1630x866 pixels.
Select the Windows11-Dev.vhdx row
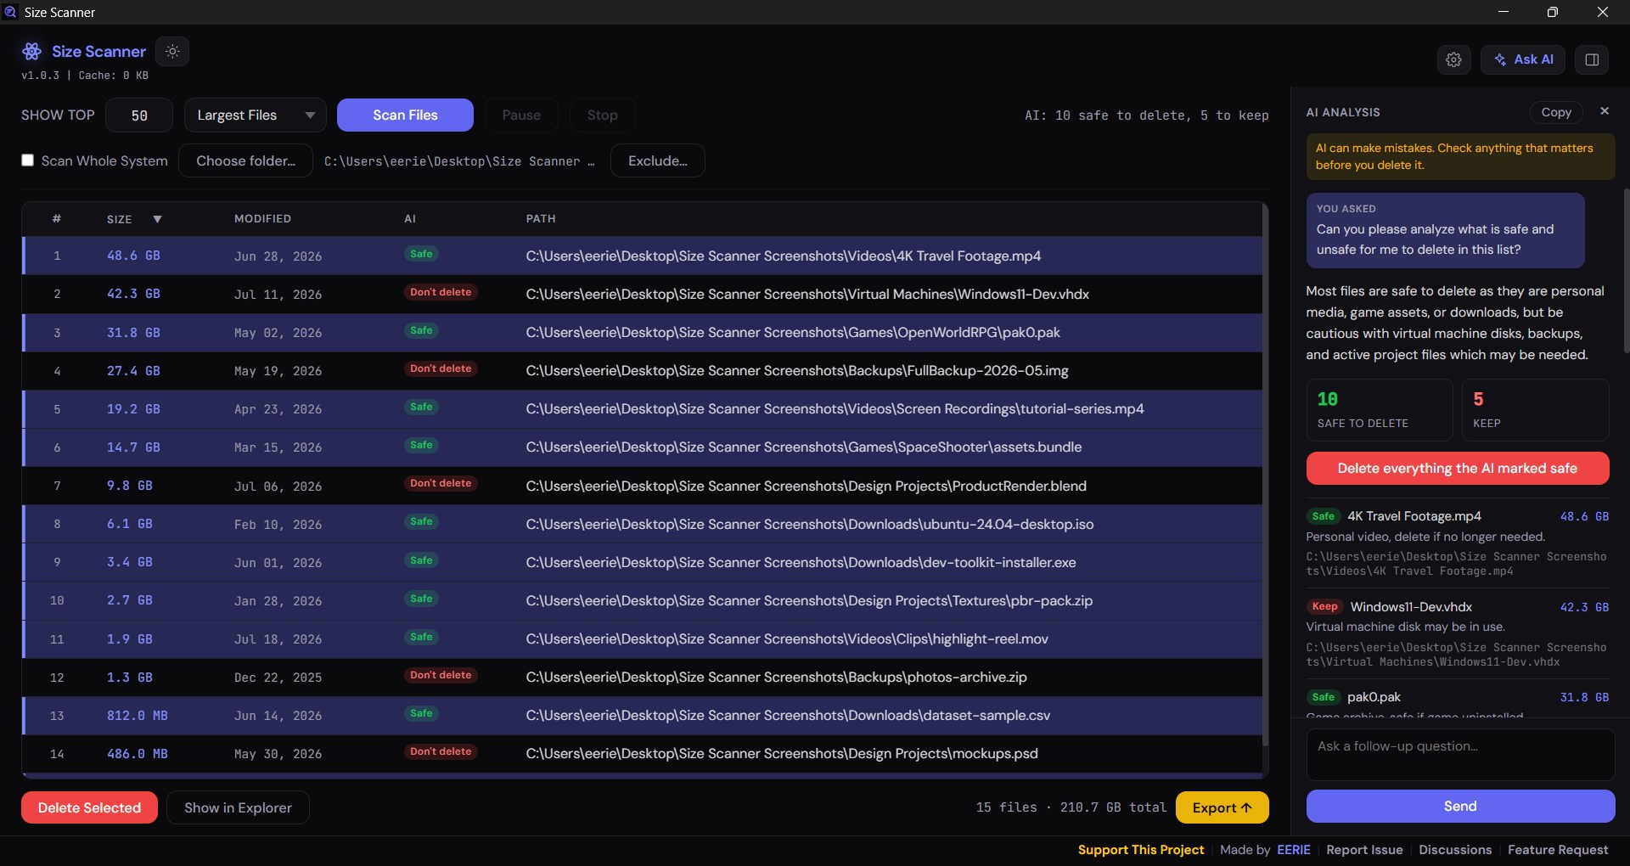[x=642, y=295]
